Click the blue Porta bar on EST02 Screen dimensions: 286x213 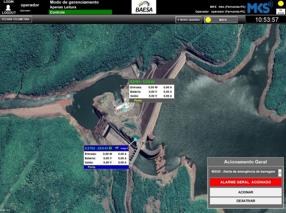92,167
